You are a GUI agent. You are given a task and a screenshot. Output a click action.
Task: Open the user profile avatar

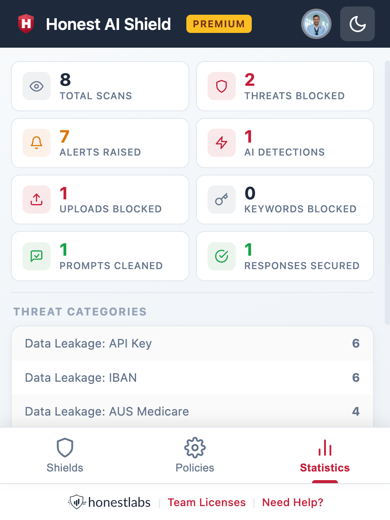pos(316,24)
